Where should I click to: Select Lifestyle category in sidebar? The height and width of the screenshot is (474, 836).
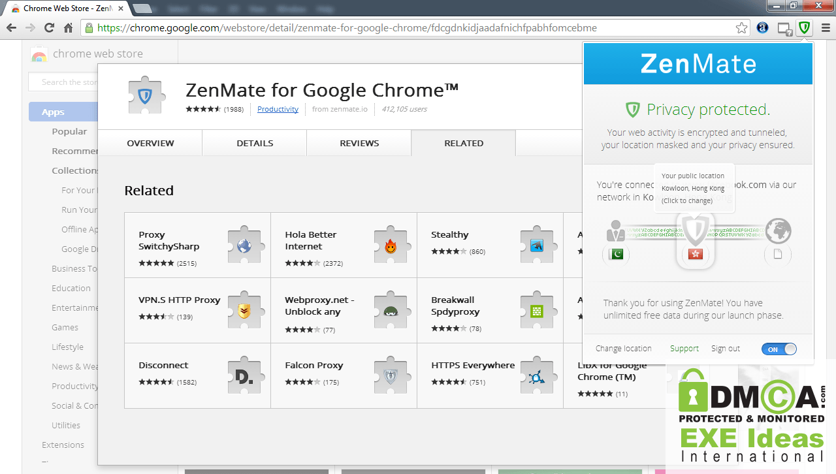[x=67, y=347]
